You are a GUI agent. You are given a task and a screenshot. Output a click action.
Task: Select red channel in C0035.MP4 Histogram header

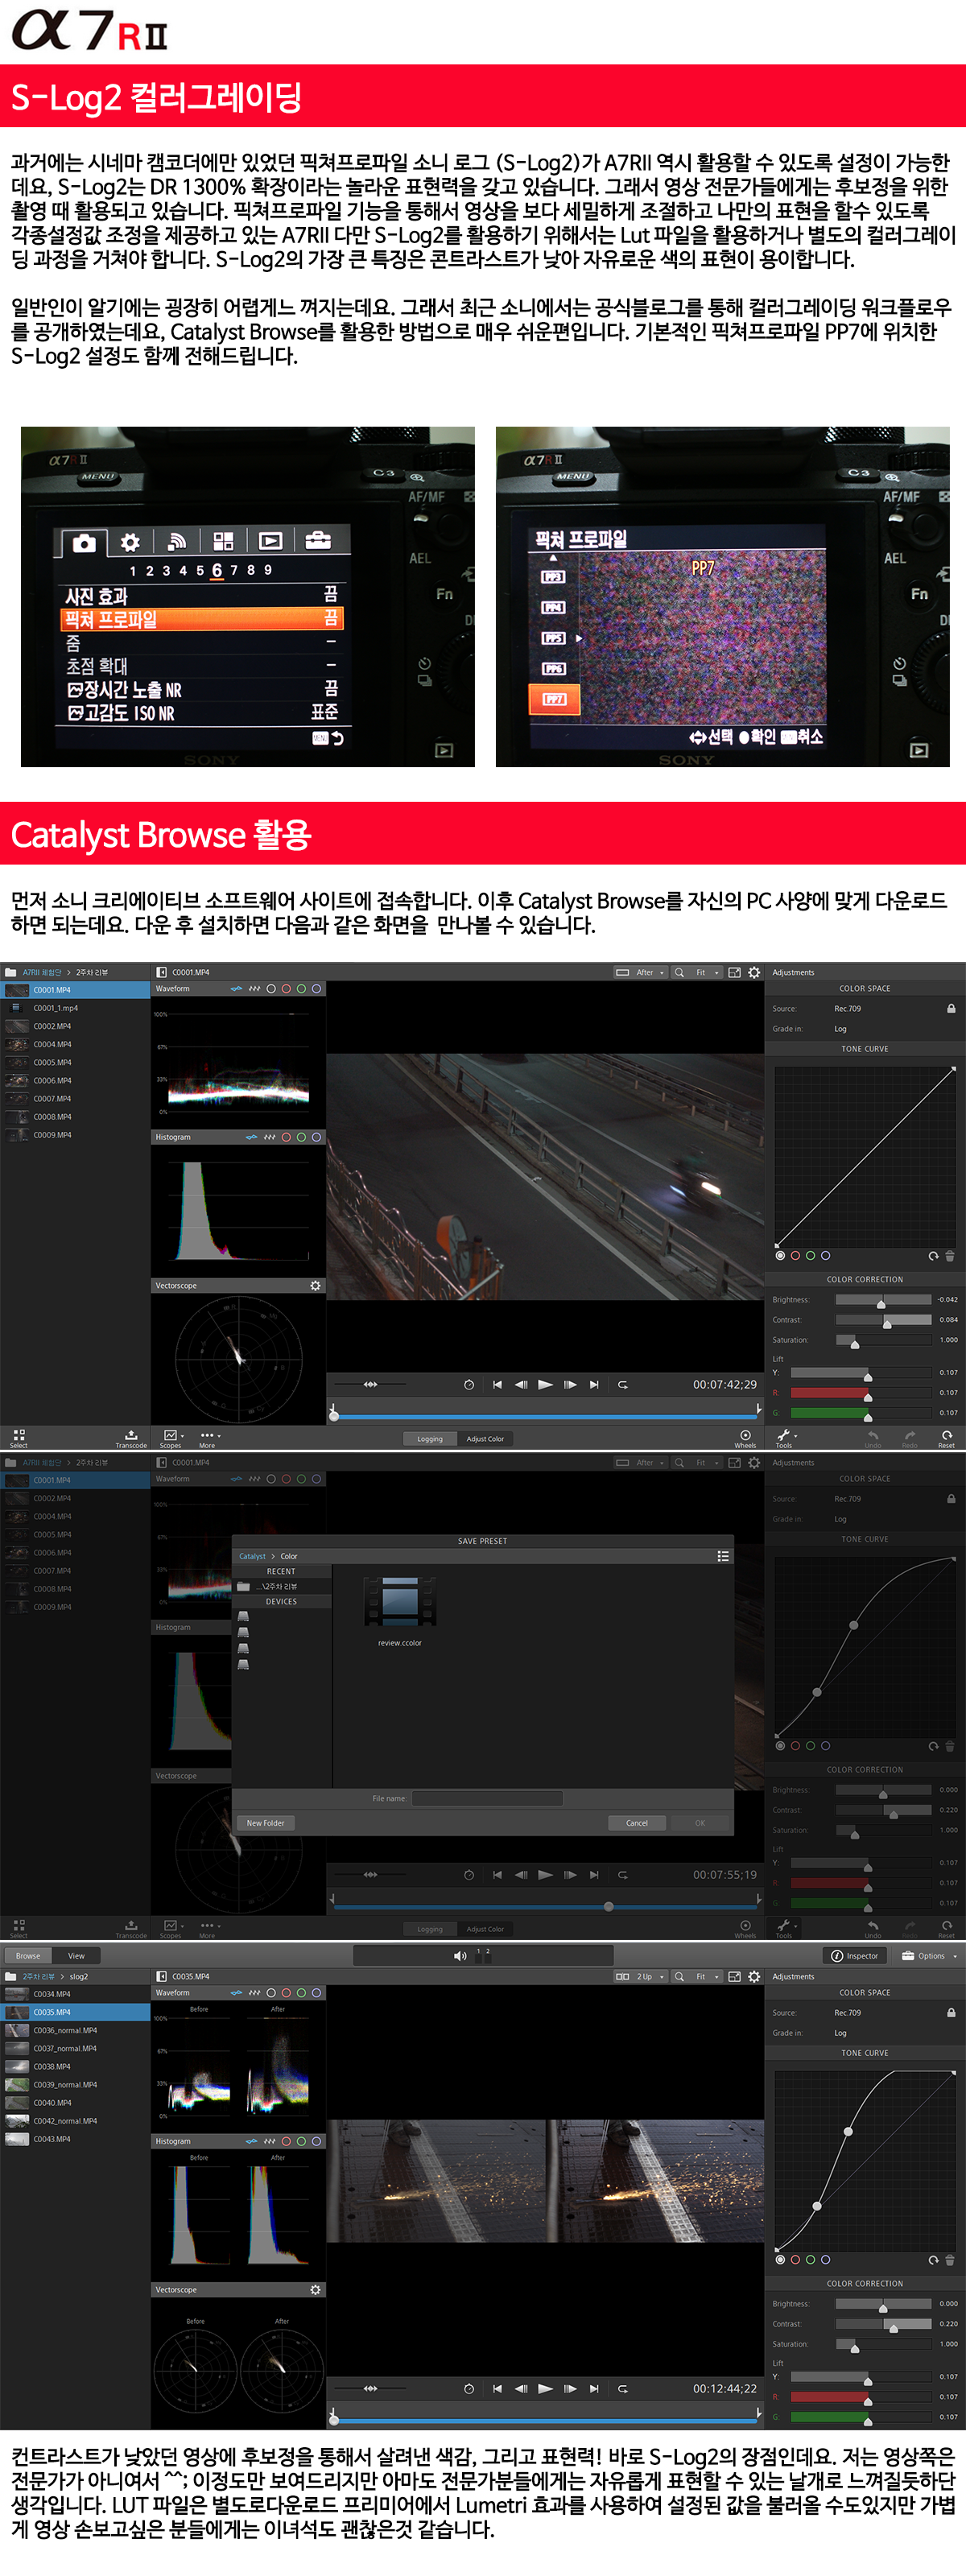(286, 2141)
